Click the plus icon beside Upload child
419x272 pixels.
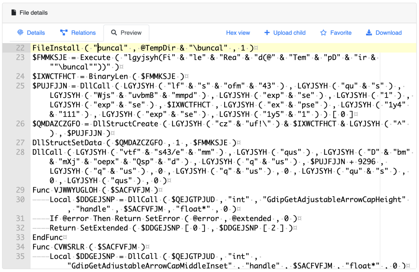267,33
